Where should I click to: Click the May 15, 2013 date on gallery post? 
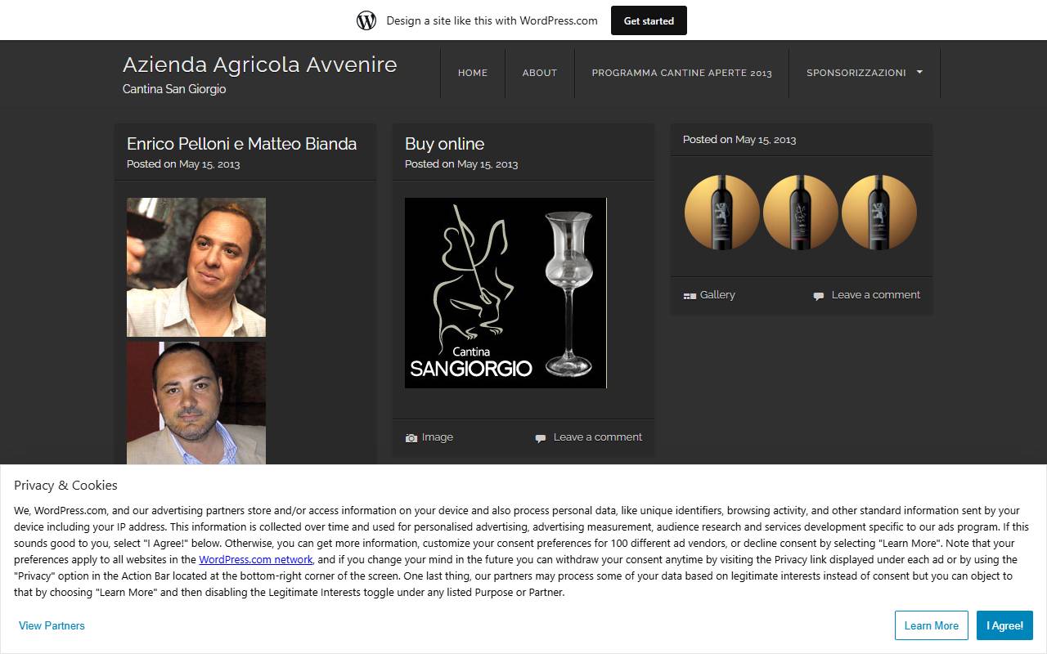click(x=766, y=140)
